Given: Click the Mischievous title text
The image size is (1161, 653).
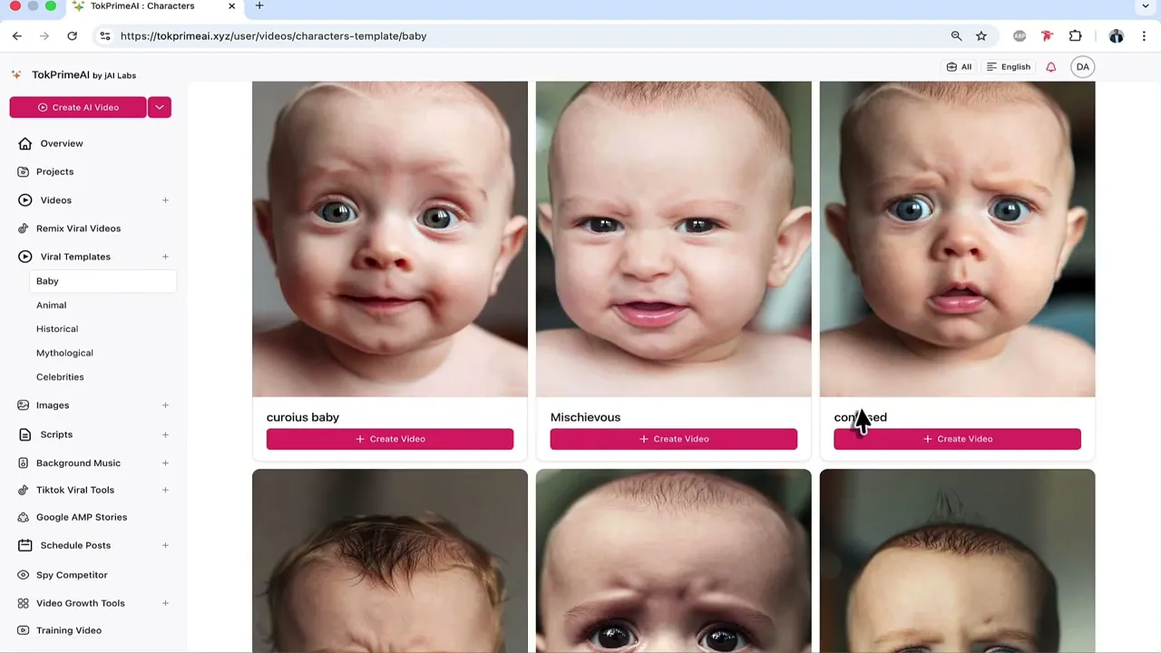Looking at the screenshot, I should click(x=586, y=417).
